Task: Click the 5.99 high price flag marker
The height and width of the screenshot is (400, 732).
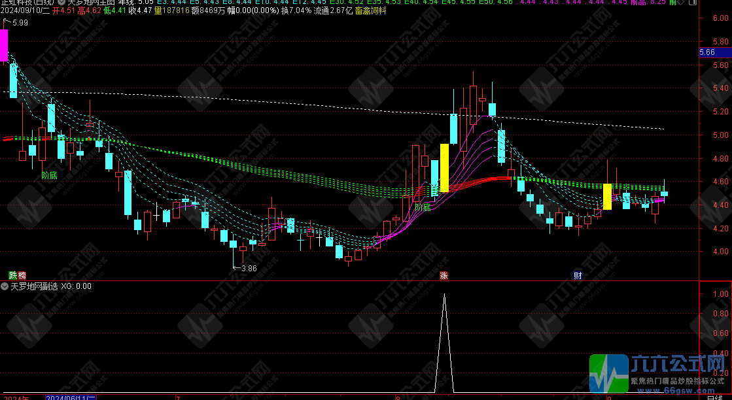Action: 20,24
